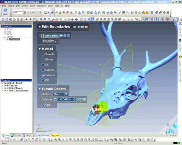The image size is (182, 145).
Task: Click the magnifier Healing Wizard icon in mesh toolbar
Action: point(45,12)
